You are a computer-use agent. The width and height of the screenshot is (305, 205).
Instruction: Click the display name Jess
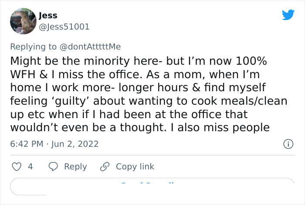(48, 16)
